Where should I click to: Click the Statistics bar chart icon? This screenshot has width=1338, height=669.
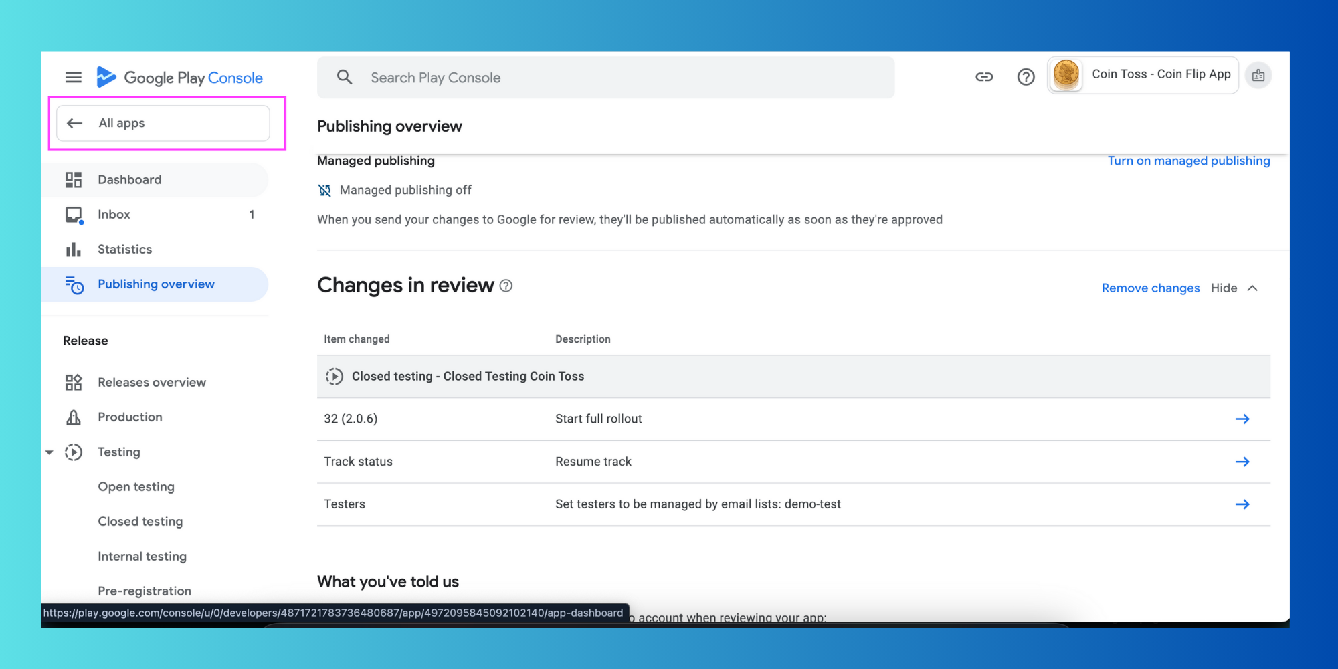click(x=74, y=250)
